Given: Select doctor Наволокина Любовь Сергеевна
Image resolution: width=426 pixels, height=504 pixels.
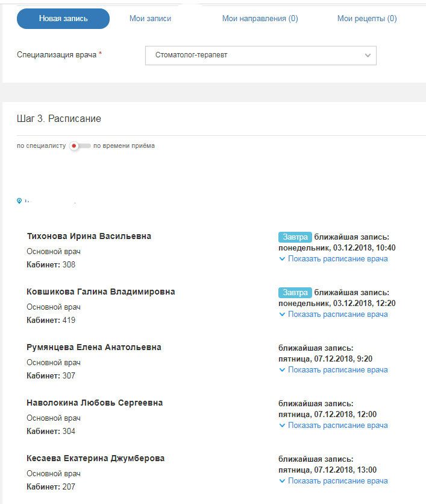Looking at the screenshot, I should pyautogui.click(x=95, y=403).
